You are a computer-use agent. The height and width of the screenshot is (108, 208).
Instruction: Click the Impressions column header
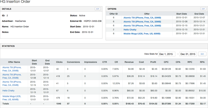pos(90,62)
